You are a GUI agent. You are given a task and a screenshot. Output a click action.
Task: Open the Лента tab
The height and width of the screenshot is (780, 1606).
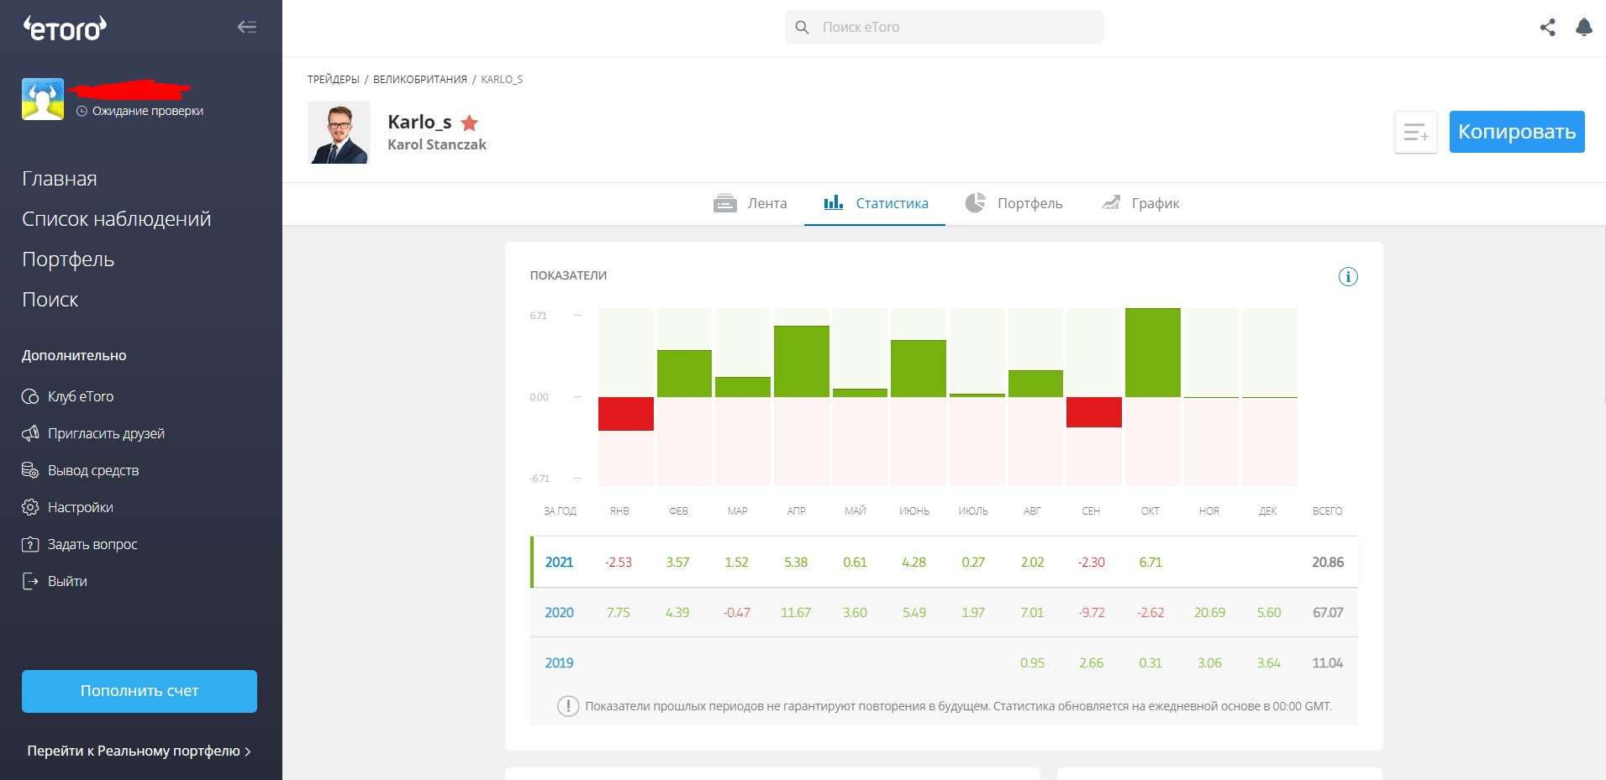click(750, 203)
